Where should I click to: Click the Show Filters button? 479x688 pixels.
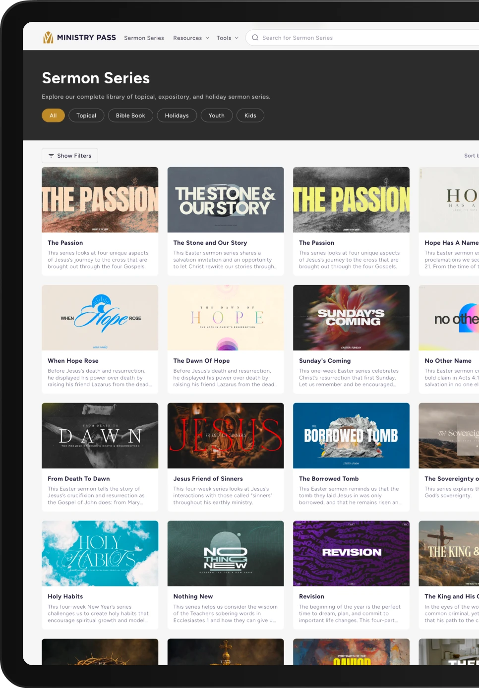[69, 156]
